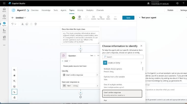Open Tools in left sidebar
Viewport: 187px width, 104px height.
(4, 38)
